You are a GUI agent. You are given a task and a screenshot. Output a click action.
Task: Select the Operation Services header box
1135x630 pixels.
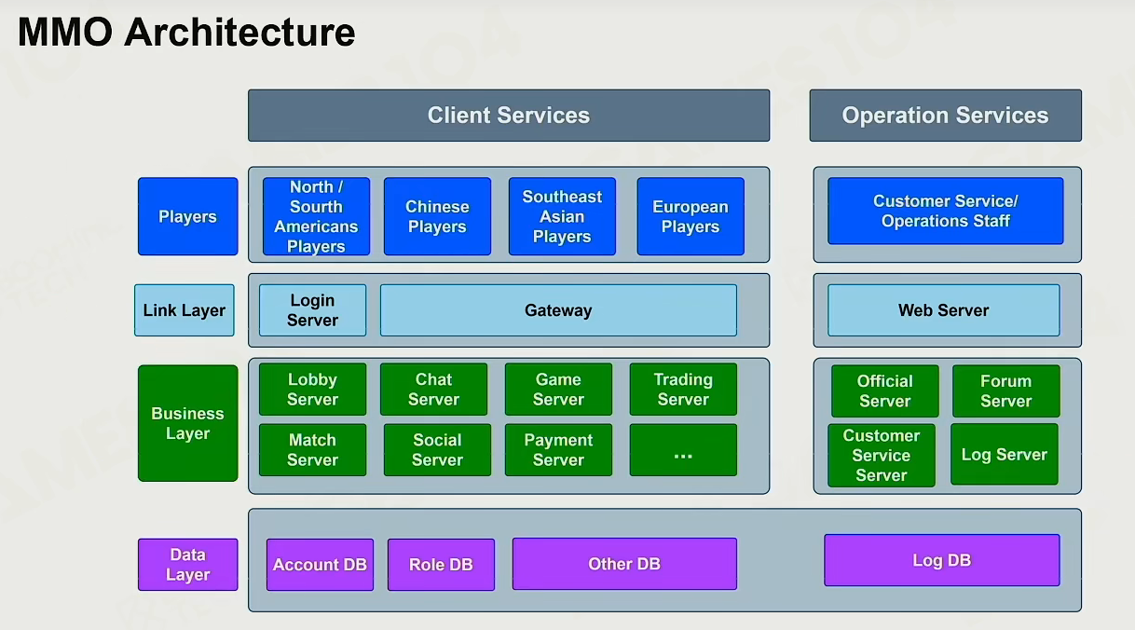click(945, 116)
